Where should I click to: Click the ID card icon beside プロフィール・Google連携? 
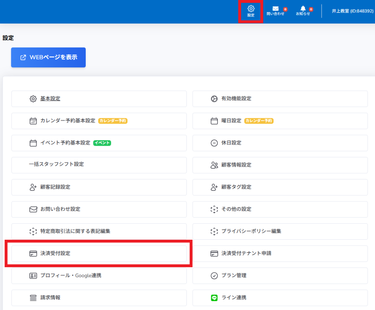(33, 276)
